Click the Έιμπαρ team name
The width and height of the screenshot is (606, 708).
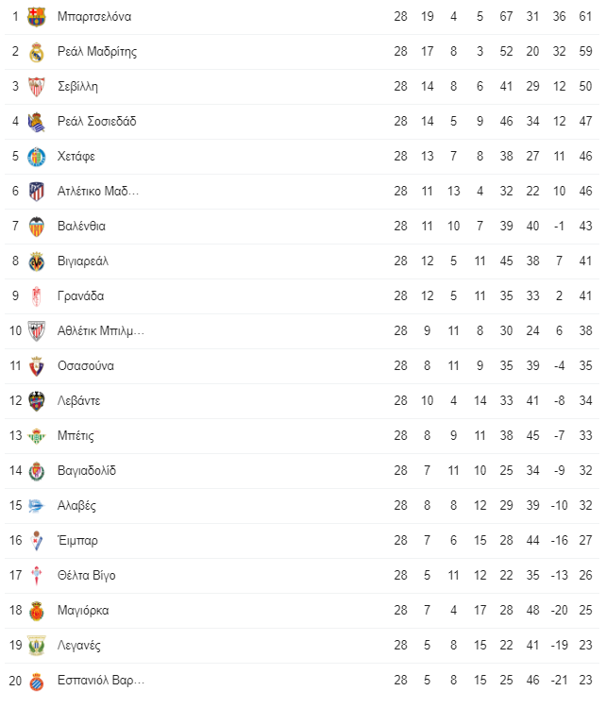pos(77,541)
